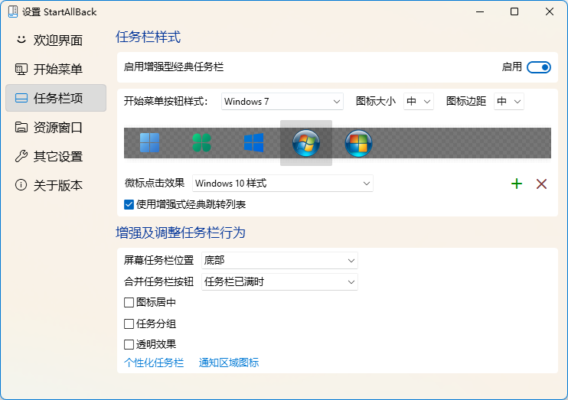Enable the 透明效果 checkbox
Image resolution: width=568 pixels, height=400 pixels.
129,344
